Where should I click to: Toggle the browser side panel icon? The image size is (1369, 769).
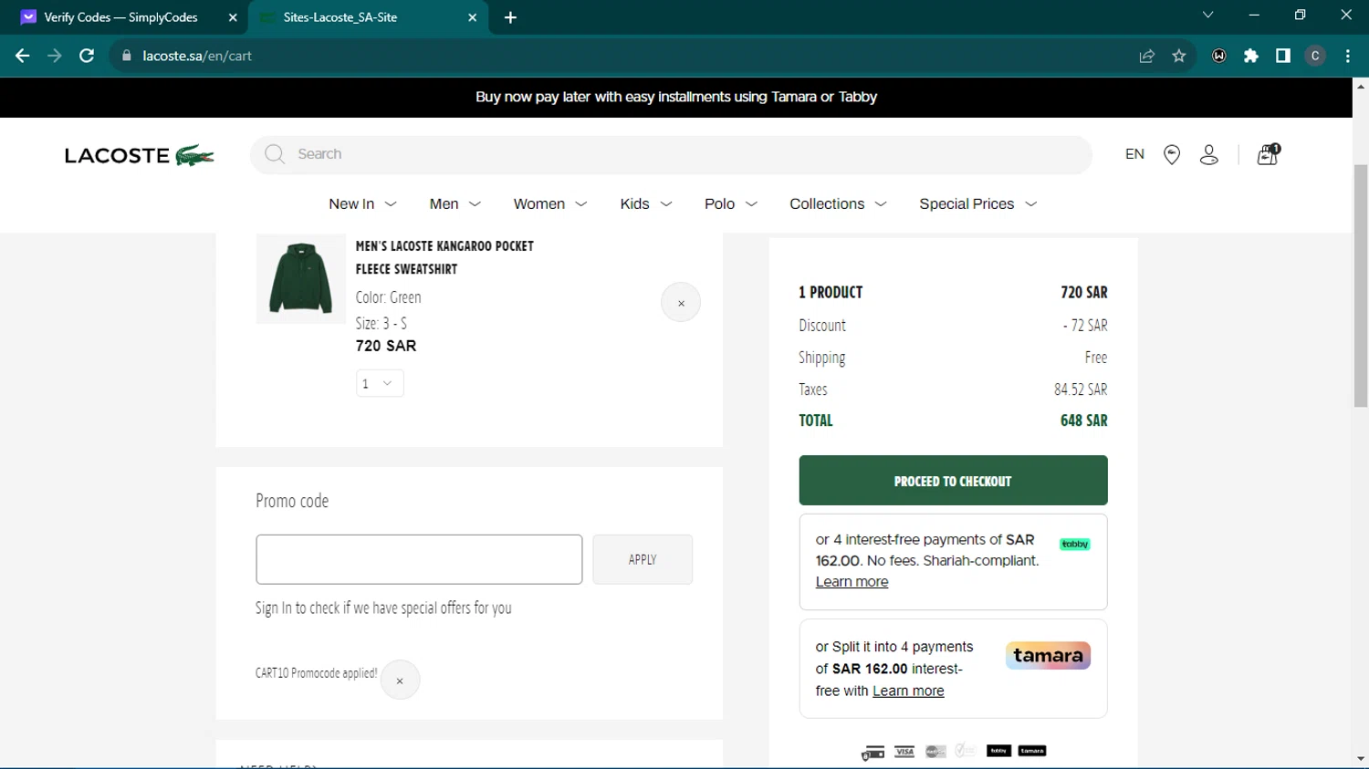click(x=1283, y=56)
